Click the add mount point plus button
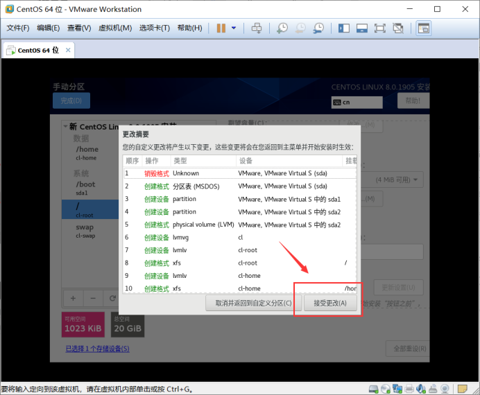 tap(73, 298)
